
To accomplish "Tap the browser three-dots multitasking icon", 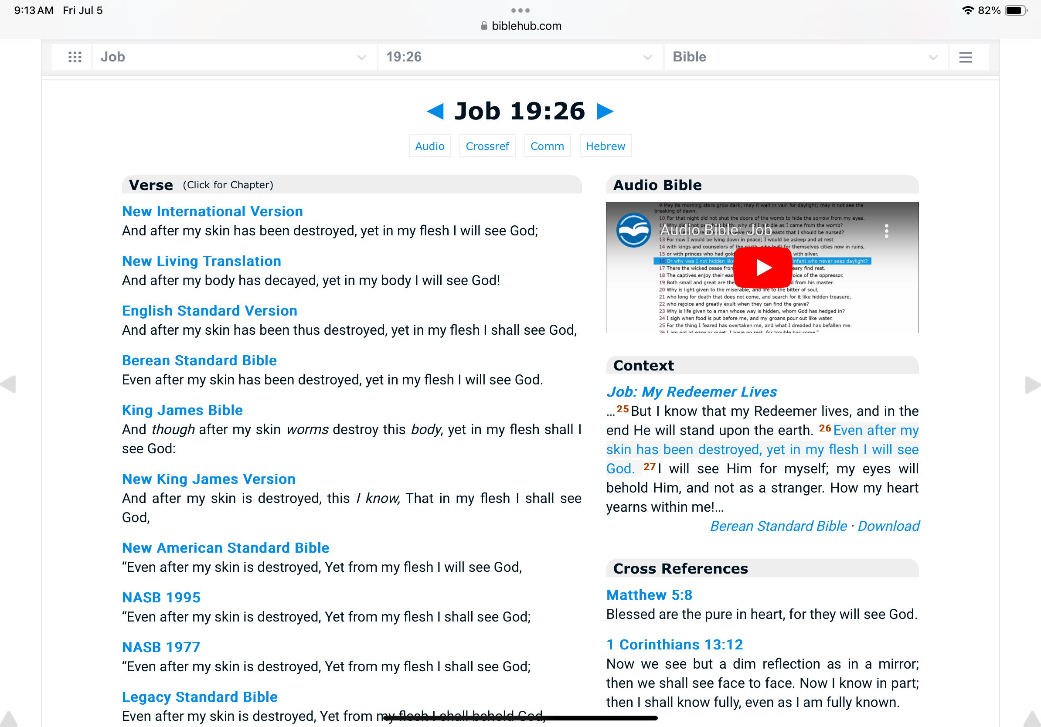I will coord(520,10).
